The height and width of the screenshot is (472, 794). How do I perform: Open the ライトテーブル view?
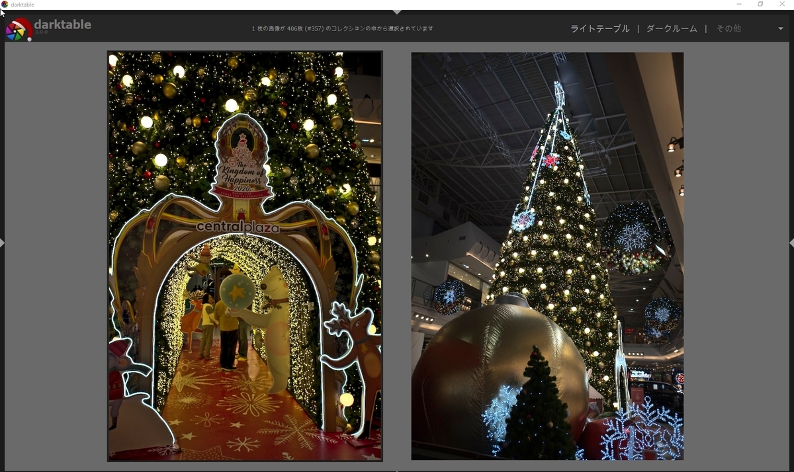pyautogui.click(x=599, y=28)
